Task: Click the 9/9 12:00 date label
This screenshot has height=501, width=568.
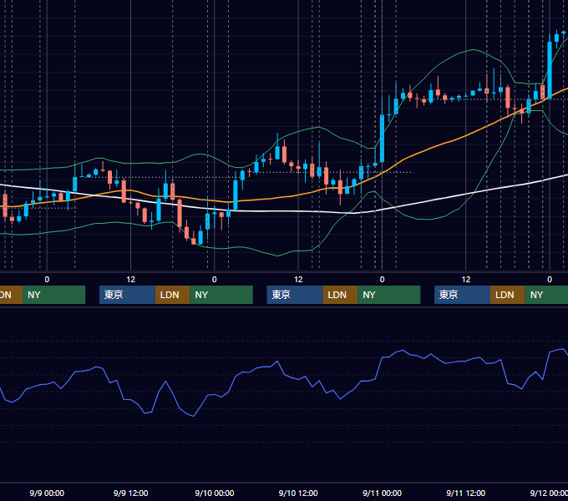Action: tap(130, 493)
